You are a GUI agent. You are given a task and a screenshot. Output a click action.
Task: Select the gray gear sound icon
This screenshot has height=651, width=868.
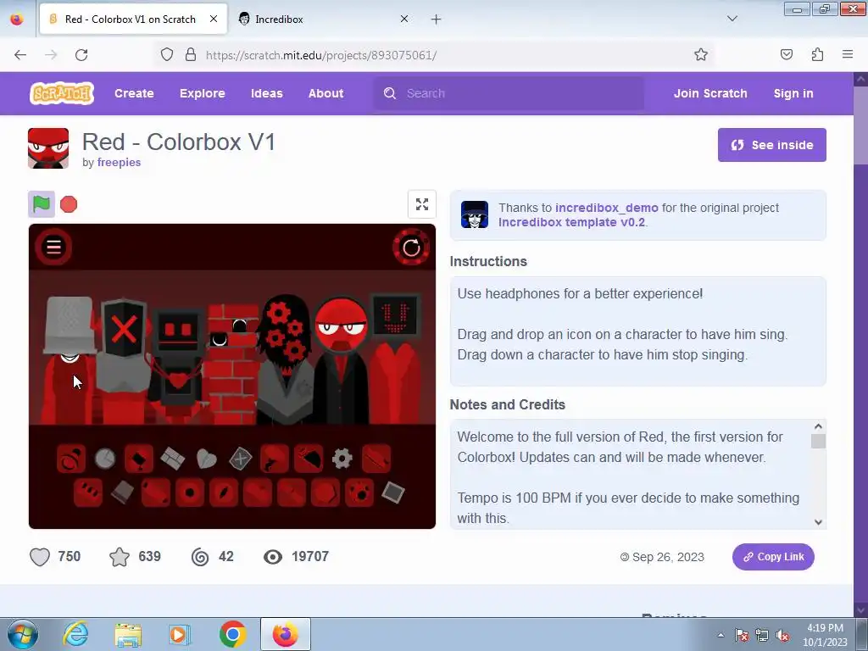[342, 459]
